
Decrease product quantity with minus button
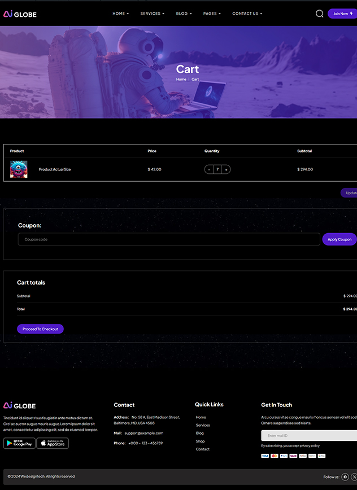click(x=209, y=169)
